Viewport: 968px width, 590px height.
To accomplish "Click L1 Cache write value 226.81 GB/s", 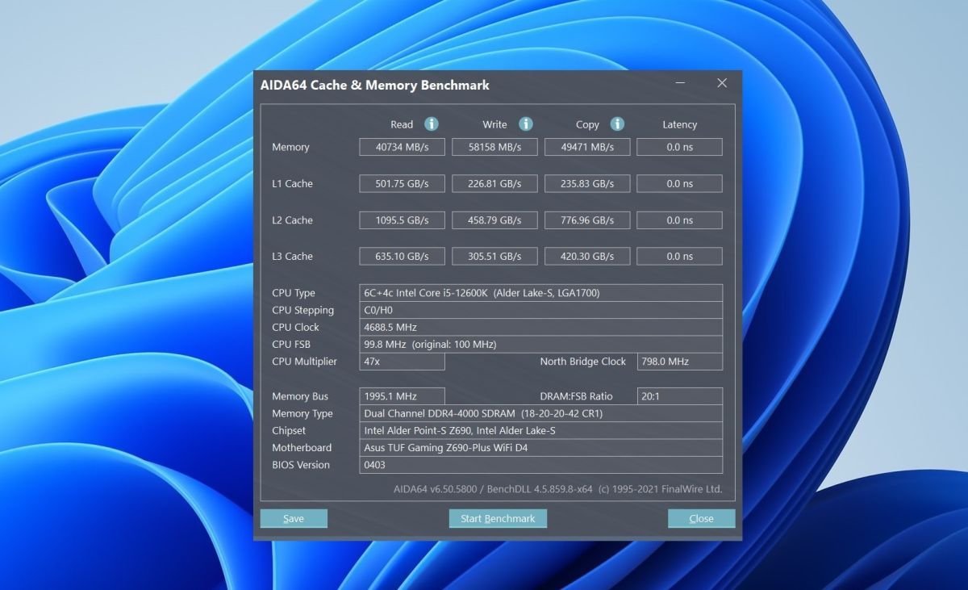I will [x=494, y=183].
